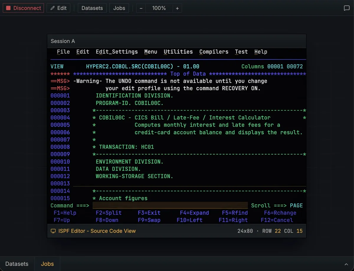Click the RECOVERY ON message line
354x271 pixels.
tap(183, 88)
